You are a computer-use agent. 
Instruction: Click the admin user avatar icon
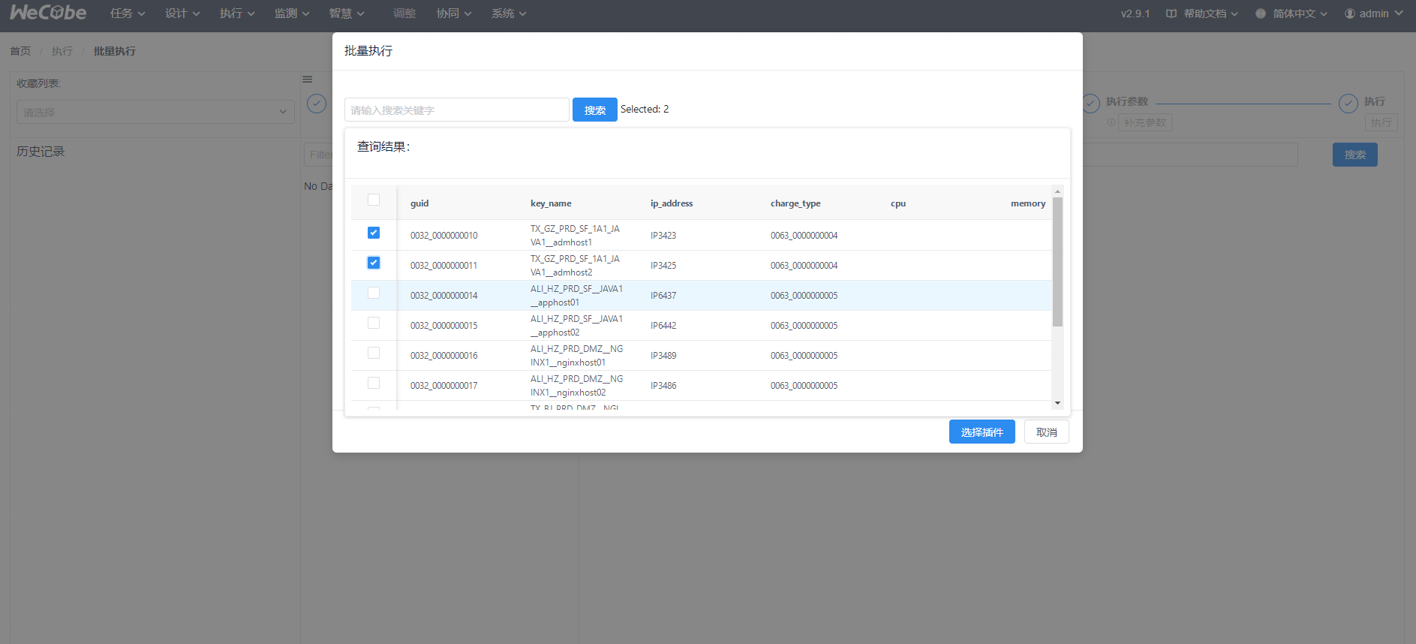coord(1350,14)
